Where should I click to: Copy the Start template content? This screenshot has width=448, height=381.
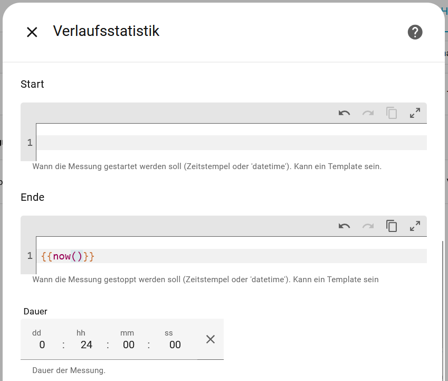tap(392, 113)
